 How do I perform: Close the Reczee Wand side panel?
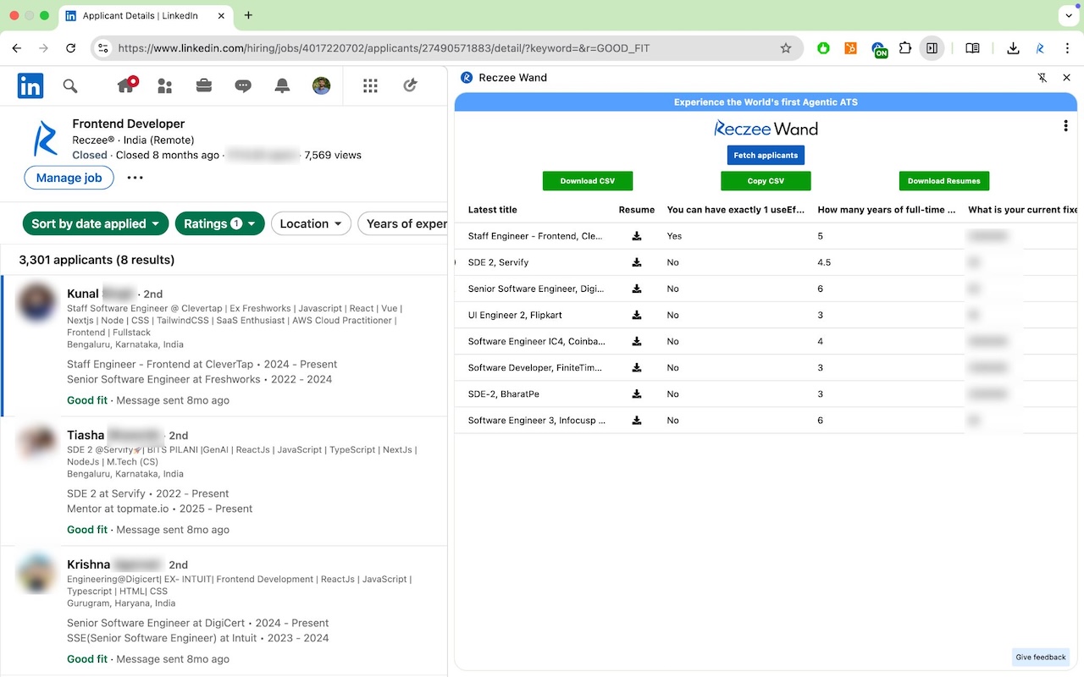pyautogui.click(x=1066, y=78)
